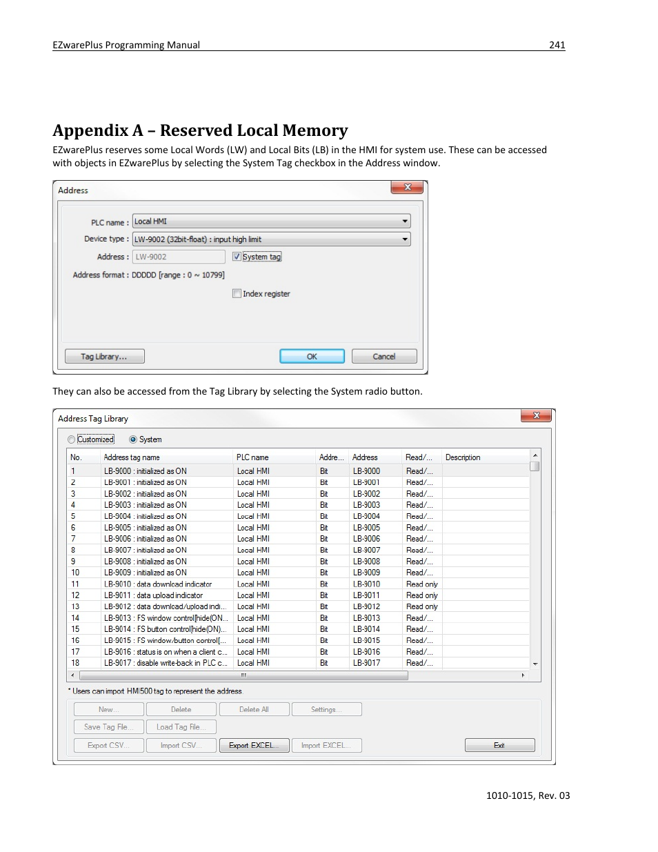The height and width of the screenshot is (852, 658).
Task: Exit the Address Tag Library
Action: click(499, 746)
